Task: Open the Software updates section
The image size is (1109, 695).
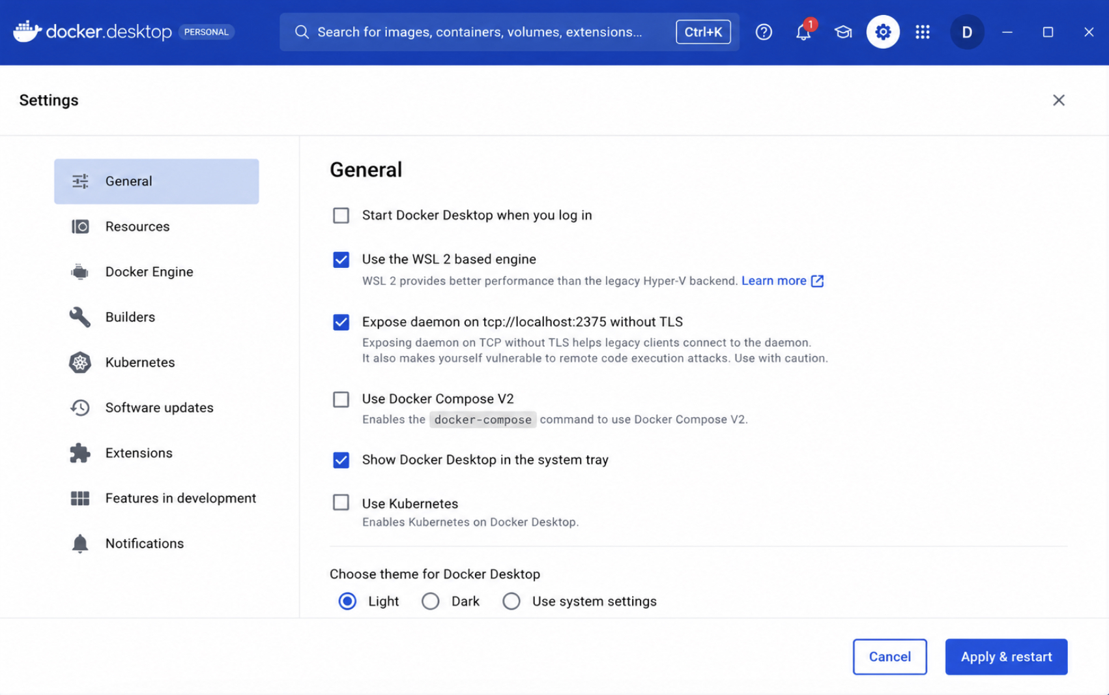Action: click(x=156, y=407)
